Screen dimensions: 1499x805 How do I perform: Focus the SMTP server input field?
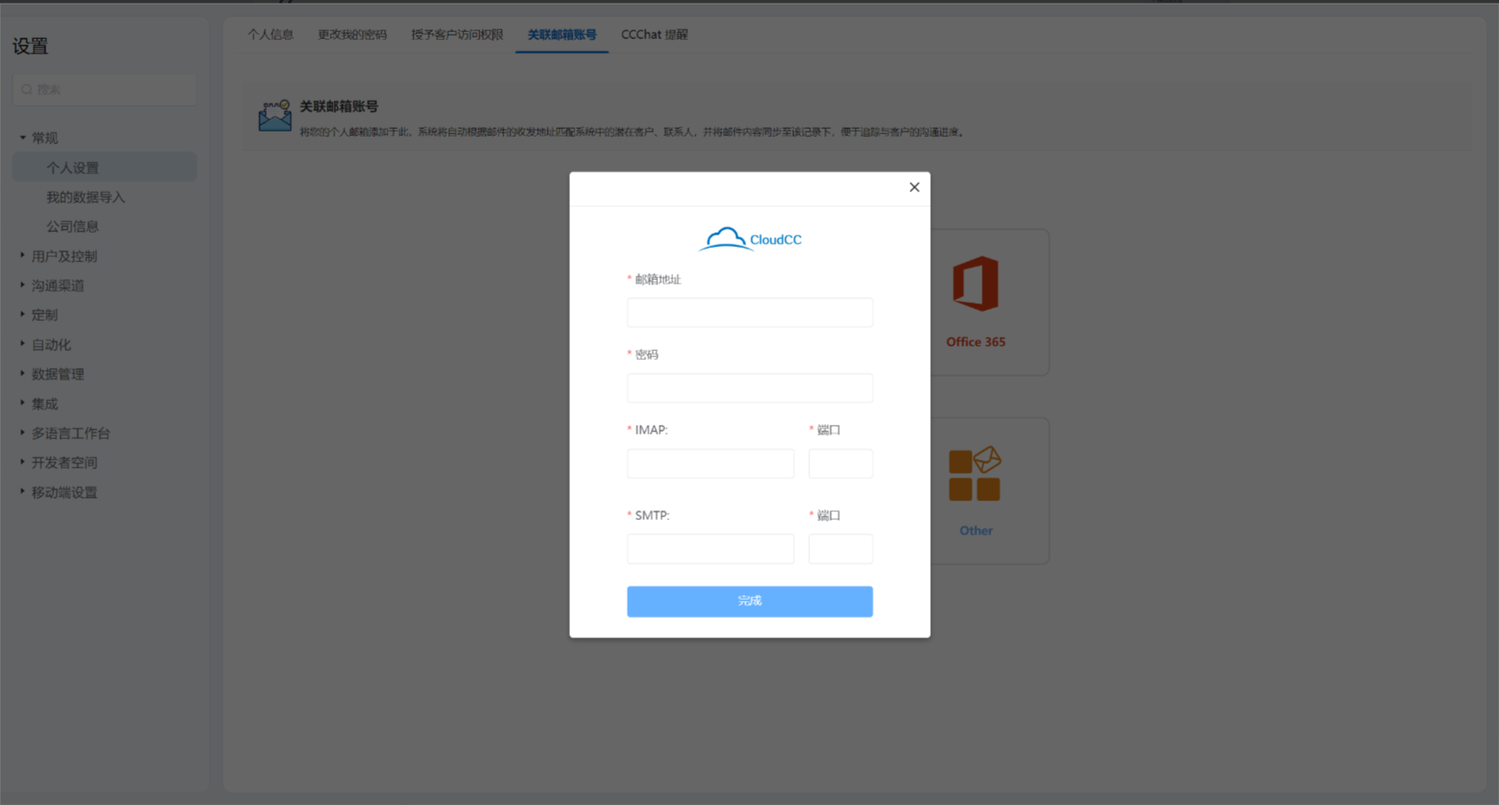[x=709, y=549]
